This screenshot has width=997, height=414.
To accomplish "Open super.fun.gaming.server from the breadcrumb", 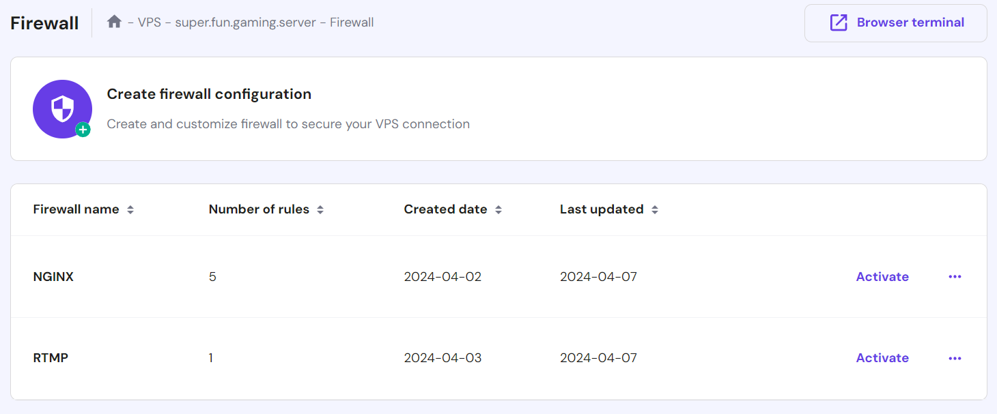I will (x=246, y=22).
